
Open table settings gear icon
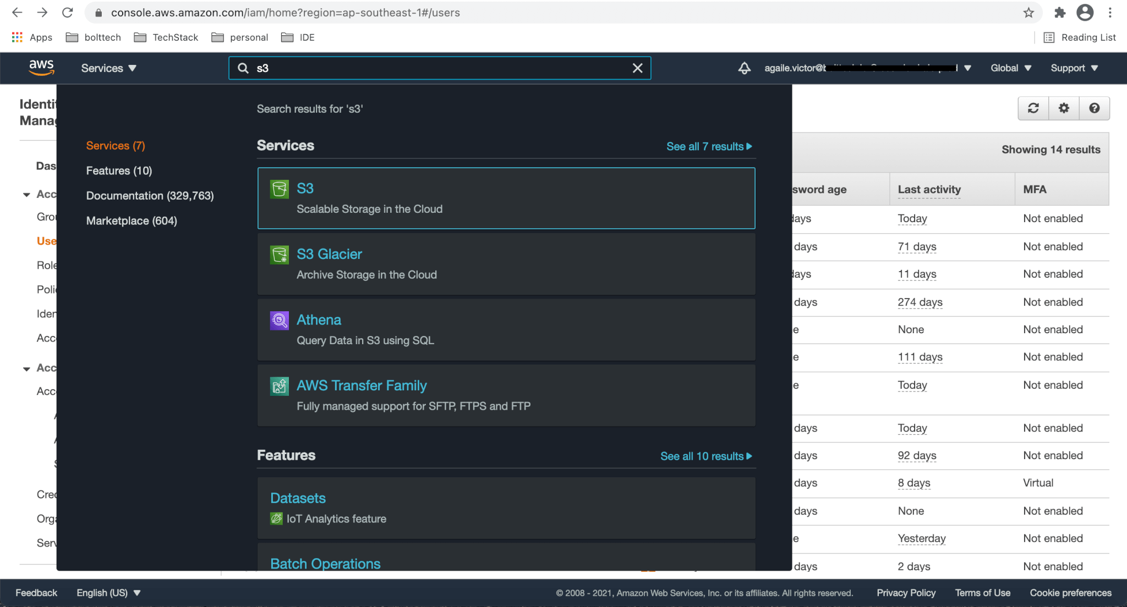click(x=1064, y=108)
